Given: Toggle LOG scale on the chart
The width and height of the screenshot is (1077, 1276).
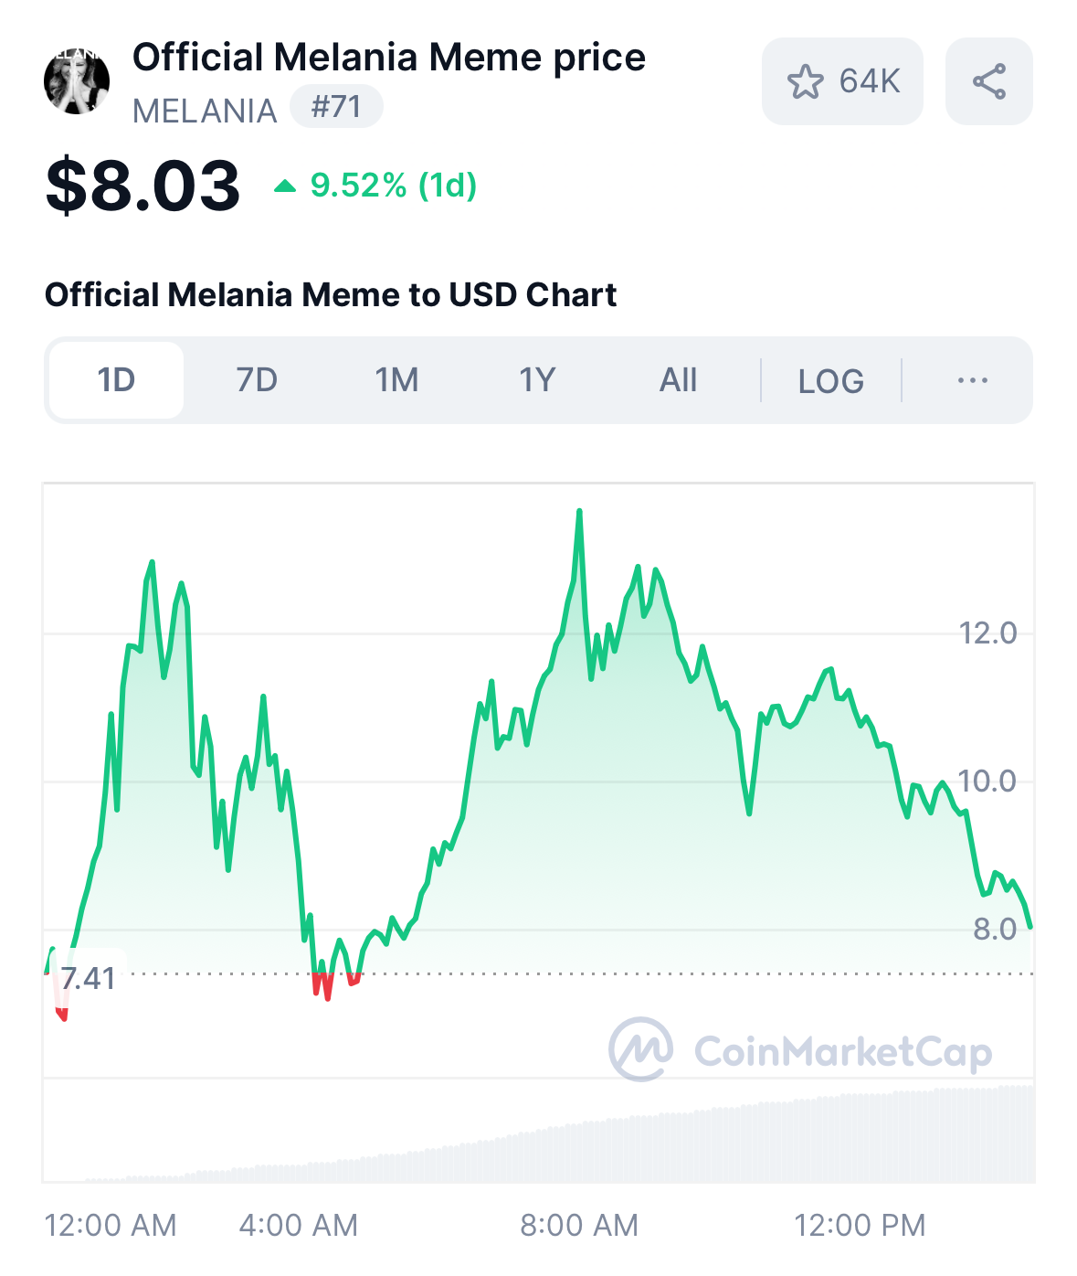Looking at the screenshot, I should pos(830,380).
